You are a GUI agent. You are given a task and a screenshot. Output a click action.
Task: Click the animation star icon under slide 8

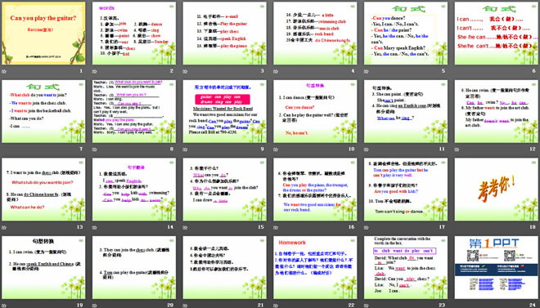point(94,150)
